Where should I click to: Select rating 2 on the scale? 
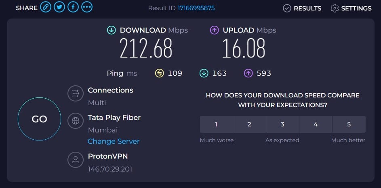click(x=249, y=124)
